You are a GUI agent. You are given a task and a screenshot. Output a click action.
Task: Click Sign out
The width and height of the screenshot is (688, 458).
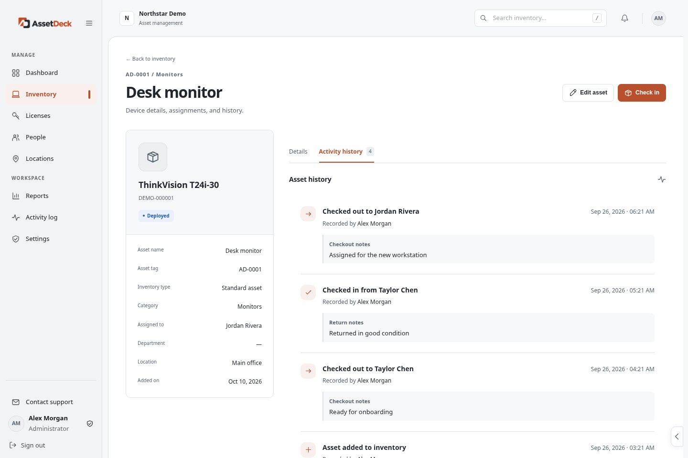[28, 445]
